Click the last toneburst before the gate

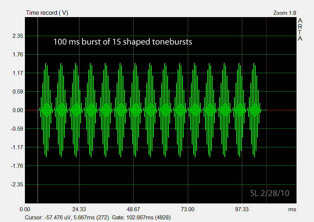254,110
